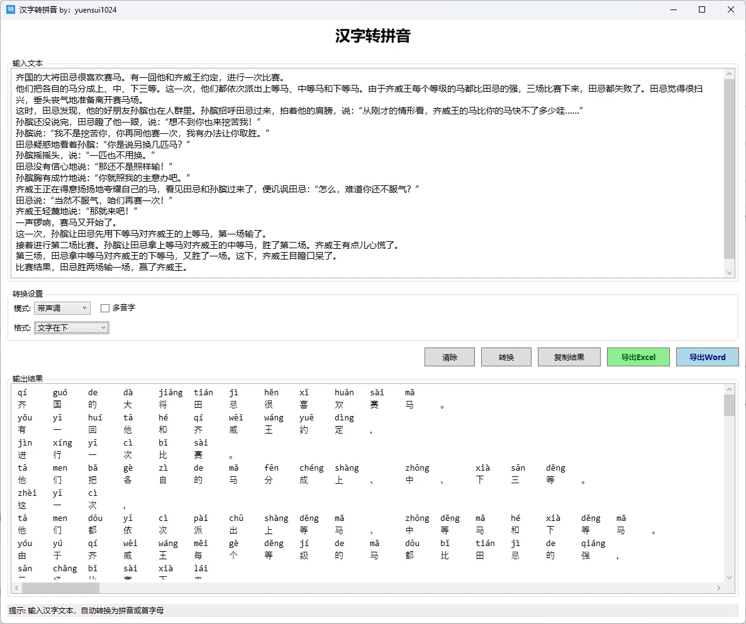The width and height of the screenshot is (746, 624).
Task: Maximize the 汉字转拼音 window
Action: tap(702, 9)
